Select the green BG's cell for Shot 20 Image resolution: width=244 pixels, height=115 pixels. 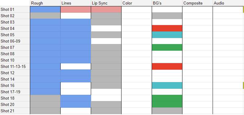(x=167, y=105)
